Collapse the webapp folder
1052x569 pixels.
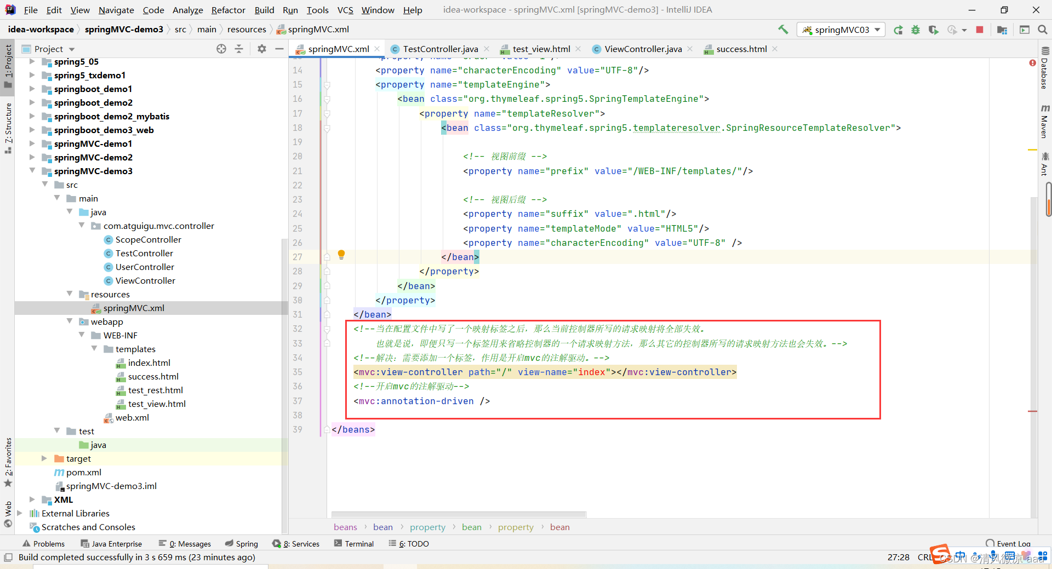70,321
